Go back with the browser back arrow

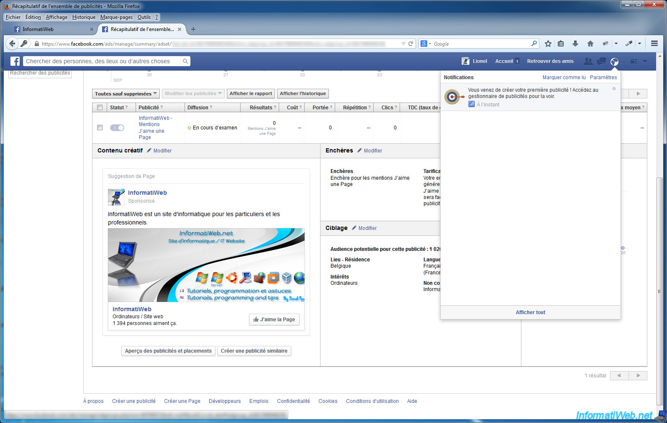pos(12,44)
